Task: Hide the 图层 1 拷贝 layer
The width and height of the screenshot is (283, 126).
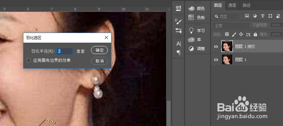Action: tap(216, 47)
